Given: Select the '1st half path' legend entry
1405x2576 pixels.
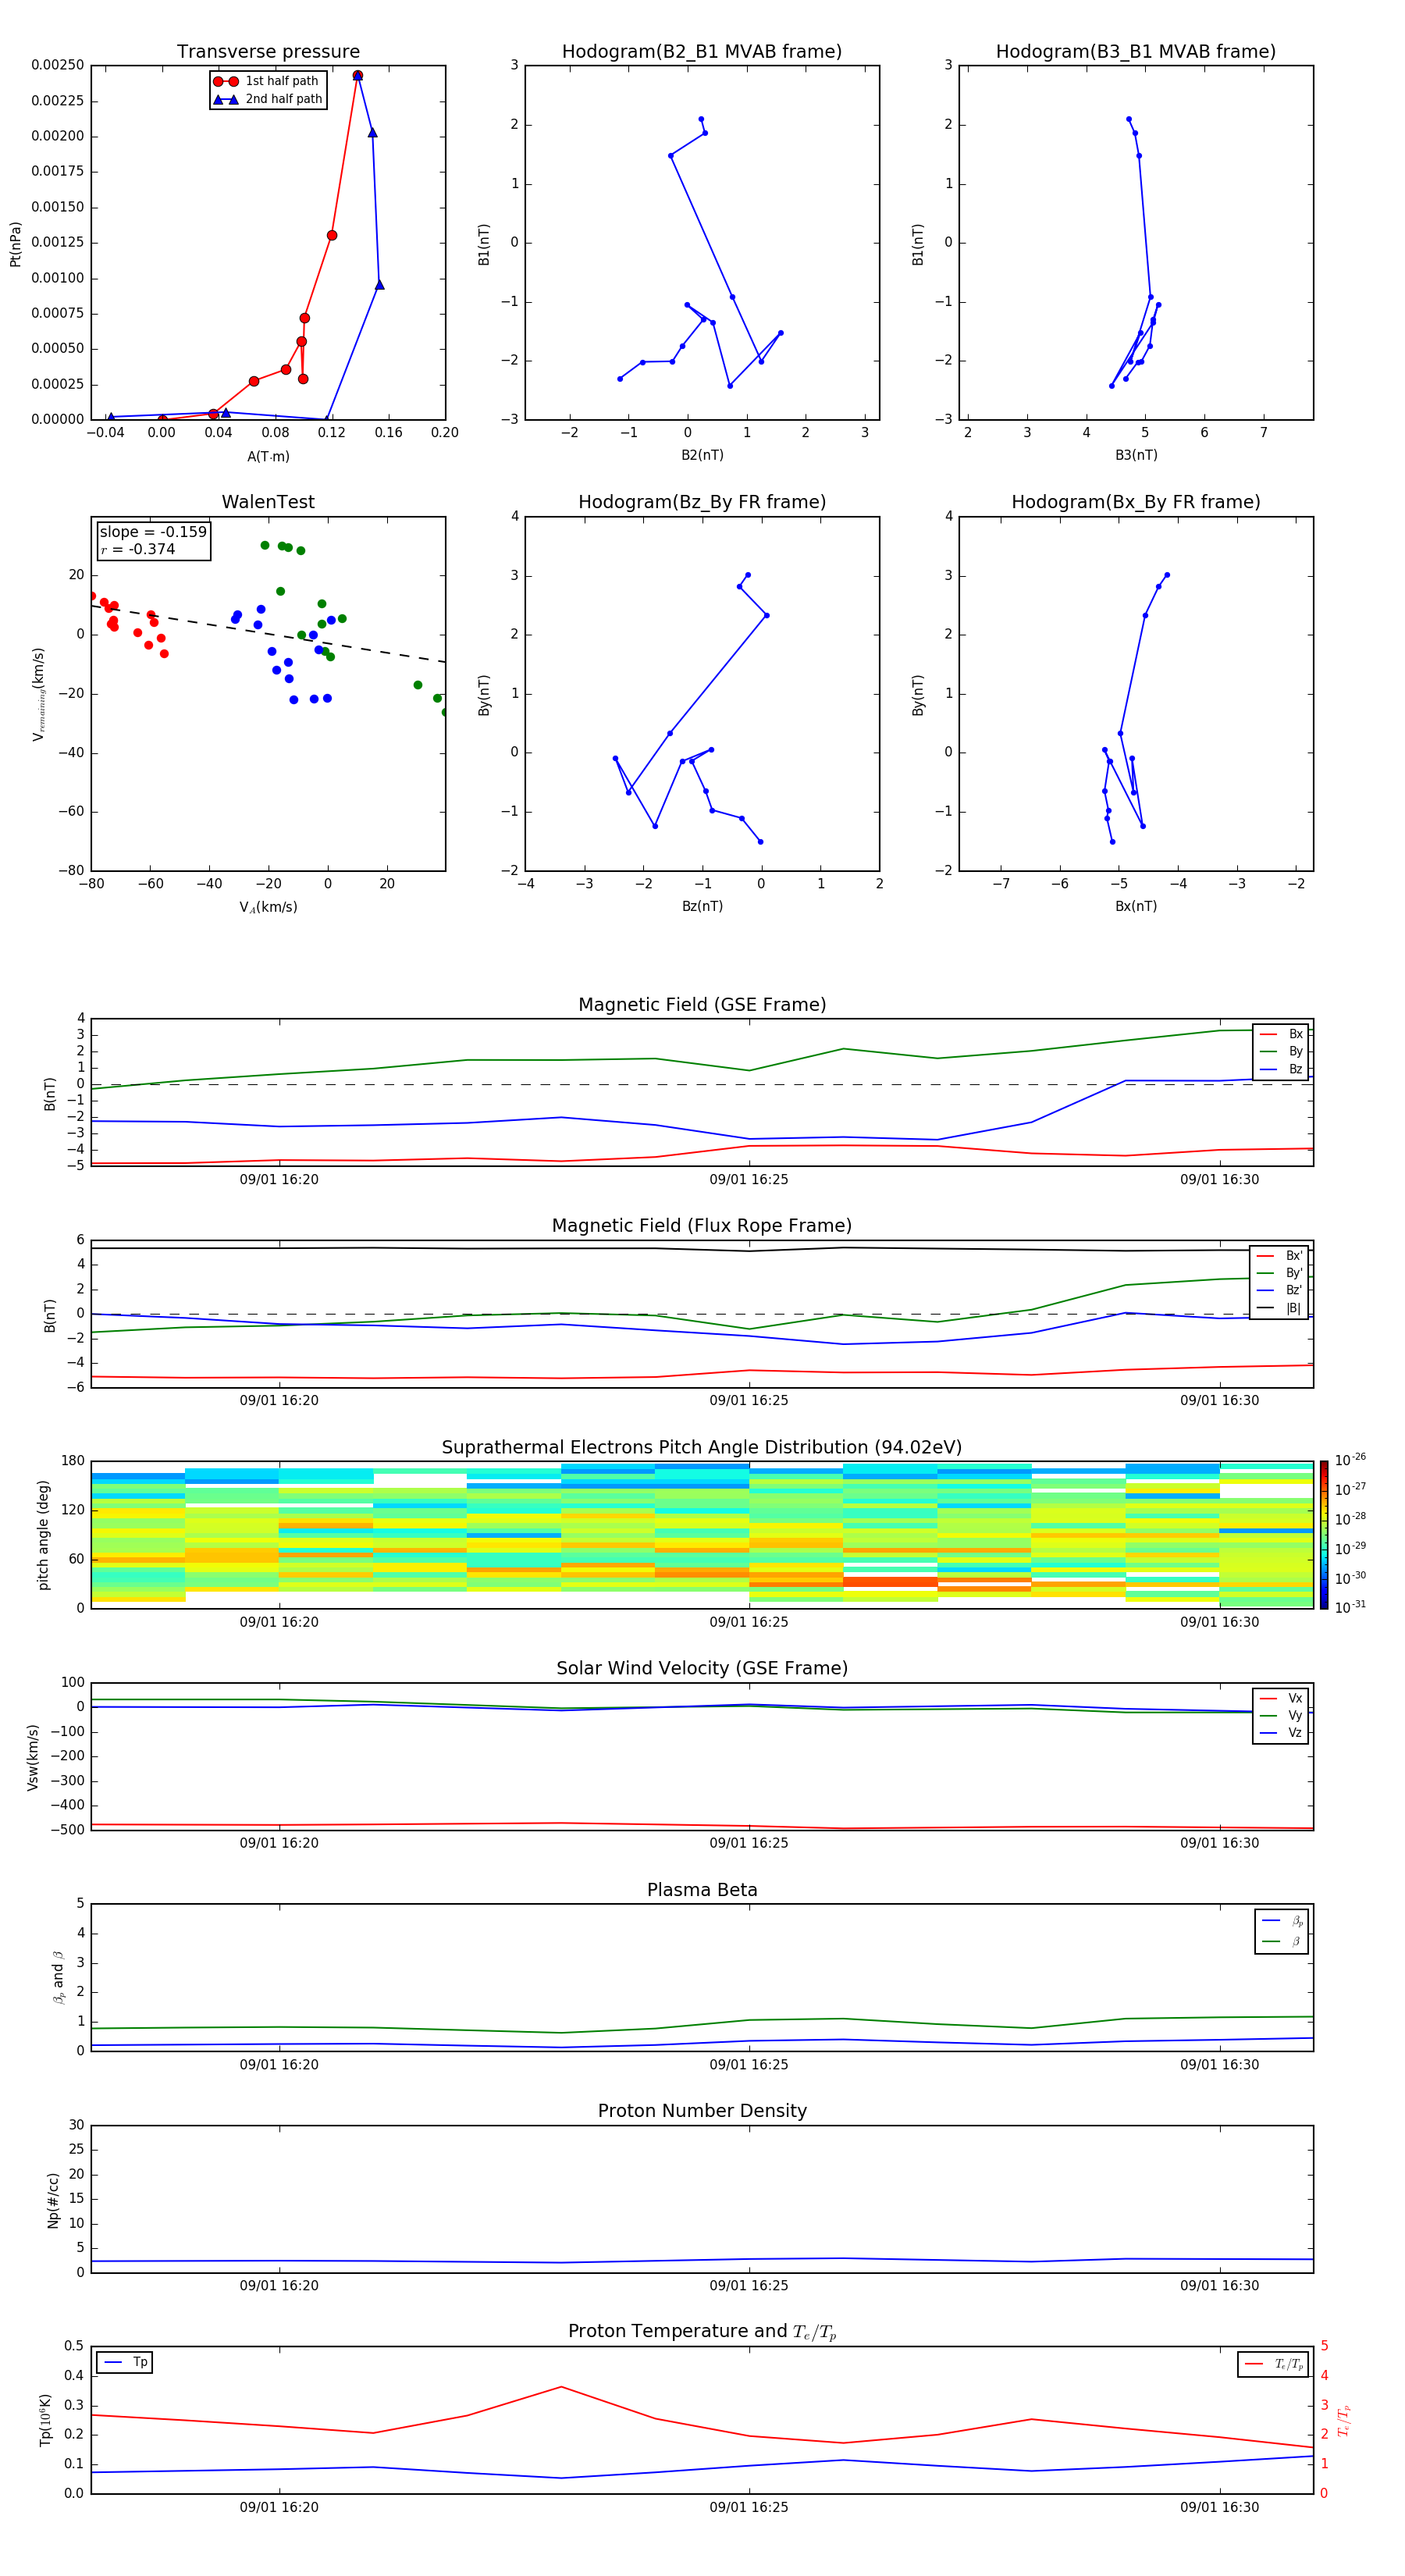Looking at the screenshot, I should (268, 81).
